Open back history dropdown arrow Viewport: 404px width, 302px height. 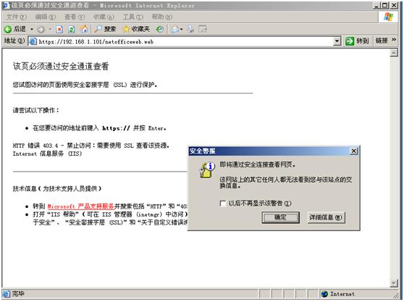click(x=32, y=29)
